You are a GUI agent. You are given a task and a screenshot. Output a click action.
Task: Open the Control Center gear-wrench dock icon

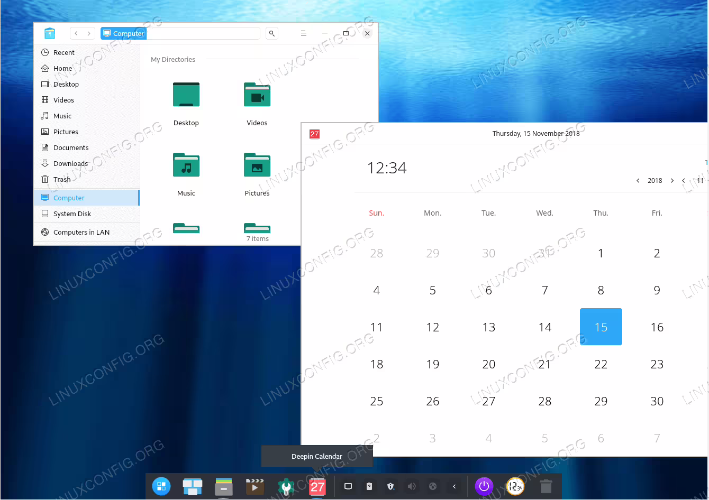click(x=286, y=486)
